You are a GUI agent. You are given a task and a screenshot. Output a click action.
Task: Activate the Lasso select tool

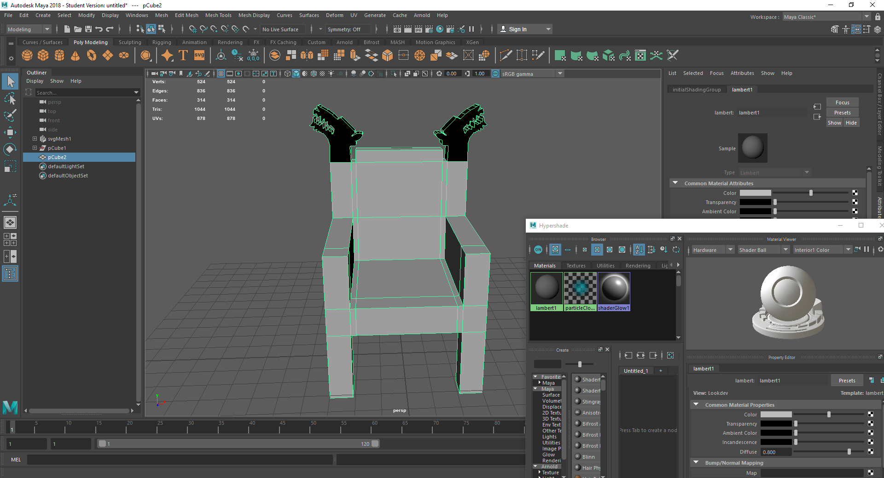click(x=10, y=98)
